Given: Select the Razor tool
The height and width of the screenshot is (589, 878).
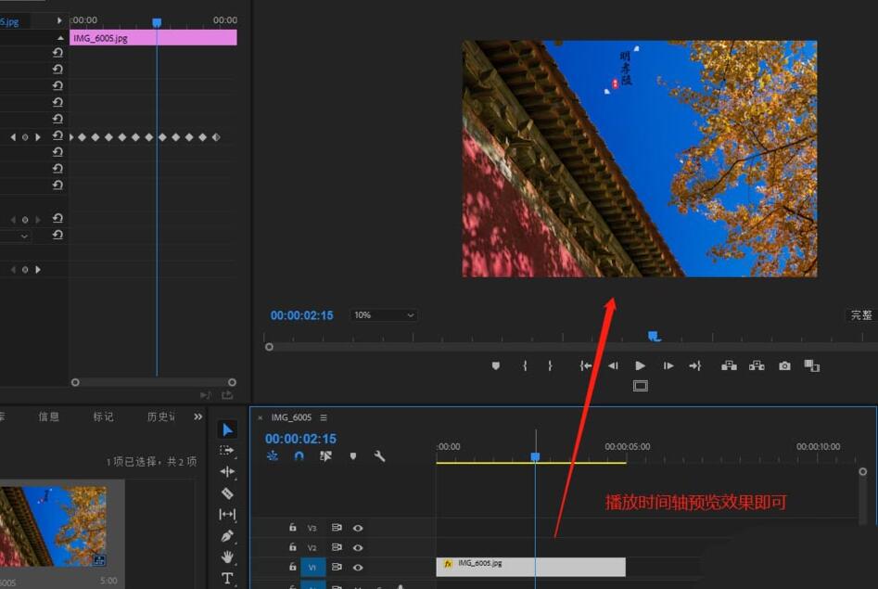Looking at the screenshot, I should pos(226,493).
